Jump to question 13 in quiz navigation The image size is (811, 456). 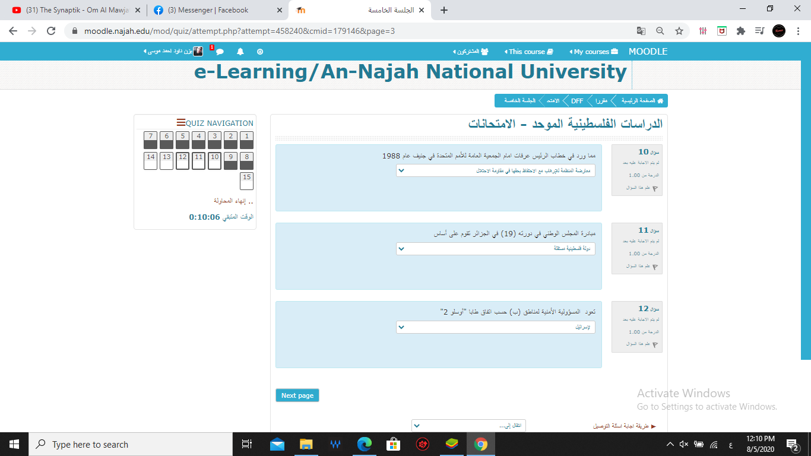click(x=167, y=161)
